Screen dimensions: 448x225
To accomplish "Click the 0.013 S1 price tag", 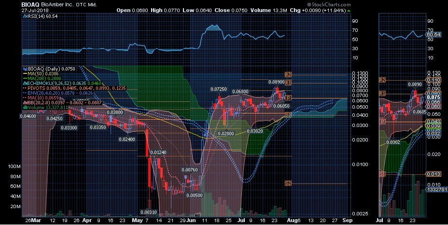I will [x=434, y=174].
